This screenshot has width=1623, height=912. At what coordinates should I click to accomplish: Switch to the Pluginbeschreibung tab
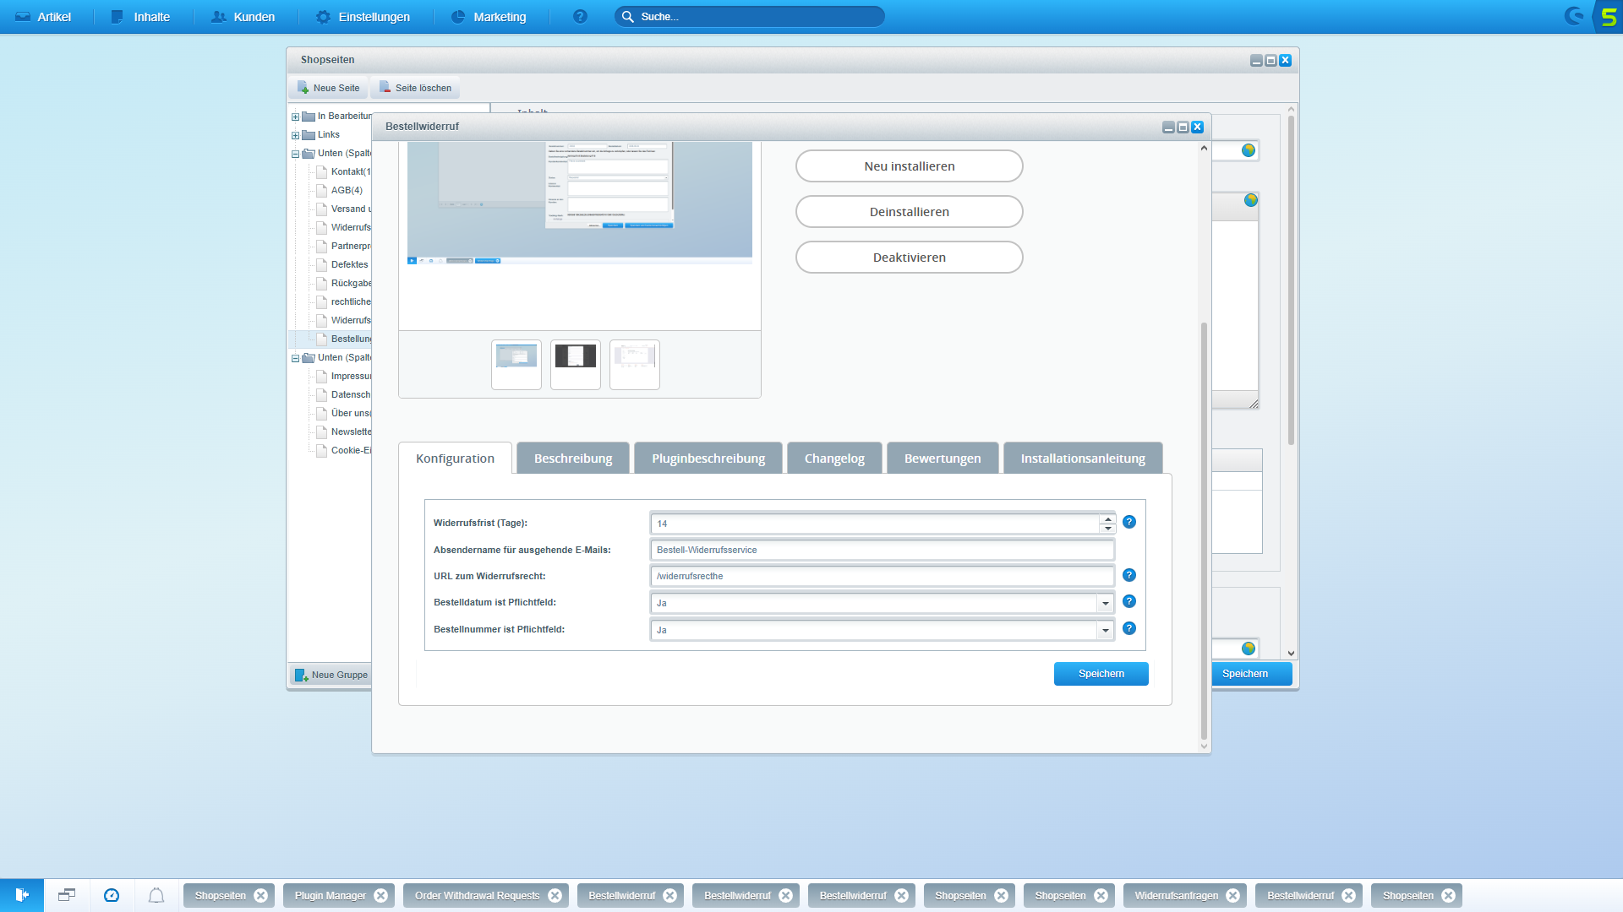click(708, 459)
